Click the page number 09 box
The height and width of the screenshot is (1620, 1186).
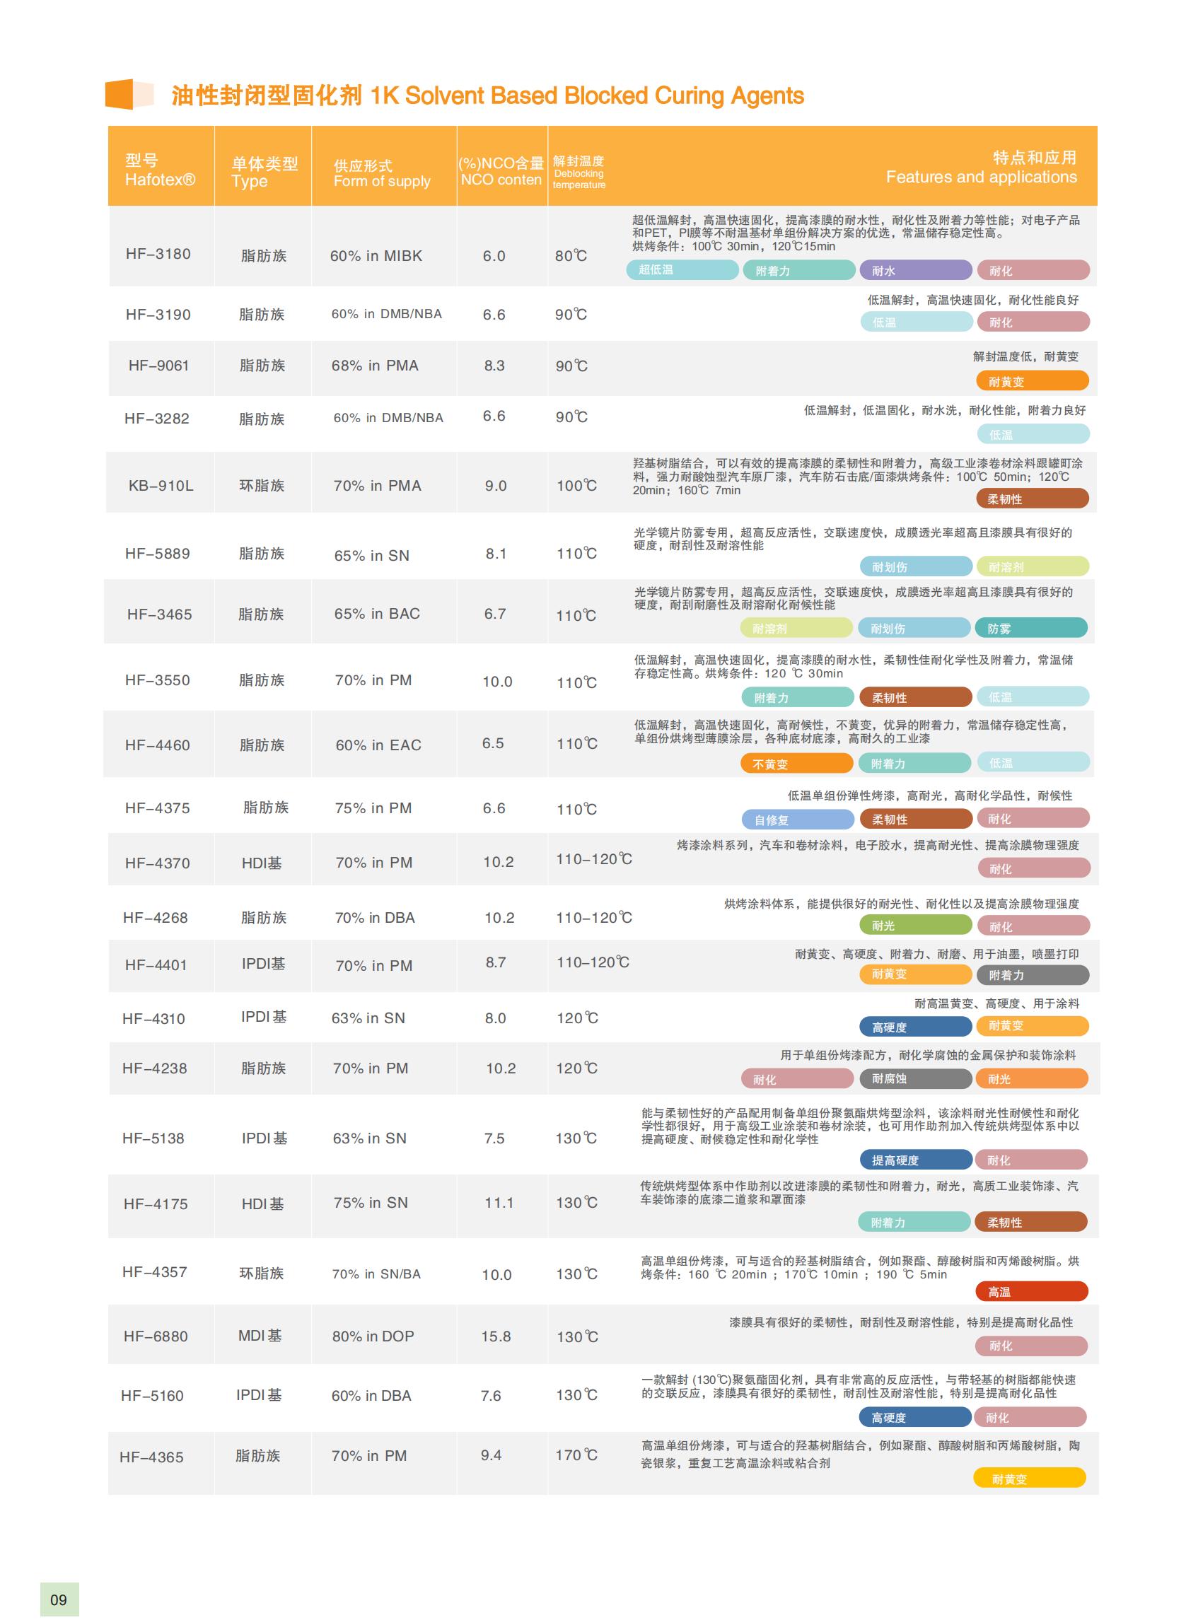coord(59,1599)
